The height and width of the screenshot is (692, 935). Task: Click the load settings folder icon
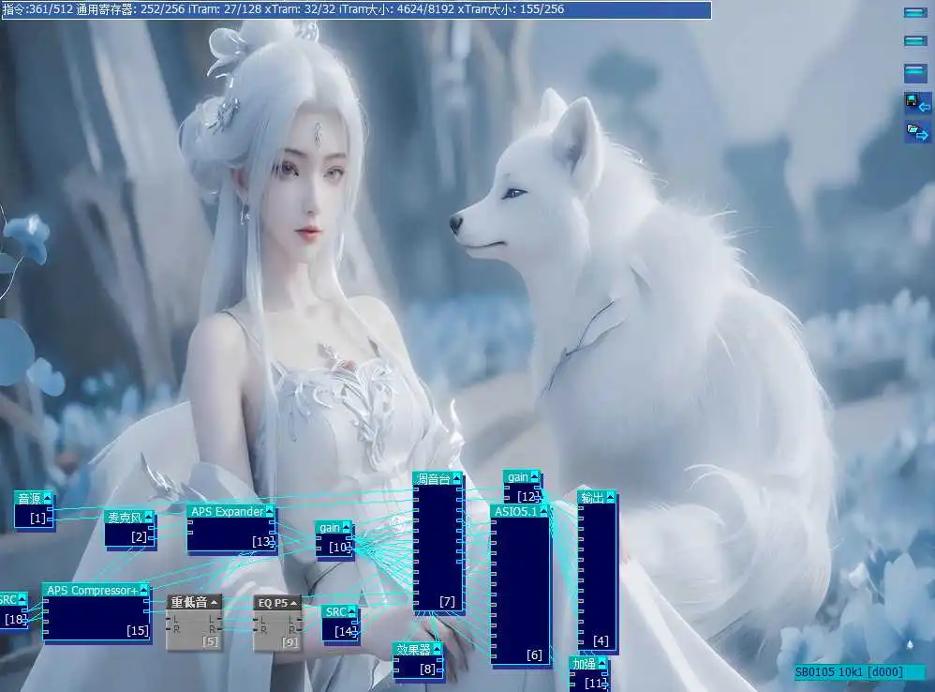(917, 131)
